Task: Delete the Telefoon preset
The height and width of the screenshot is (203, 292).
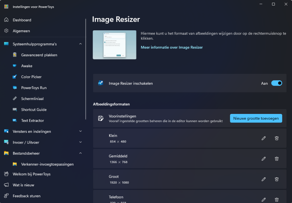Action: pyautogui.click(x=277, y=200)
